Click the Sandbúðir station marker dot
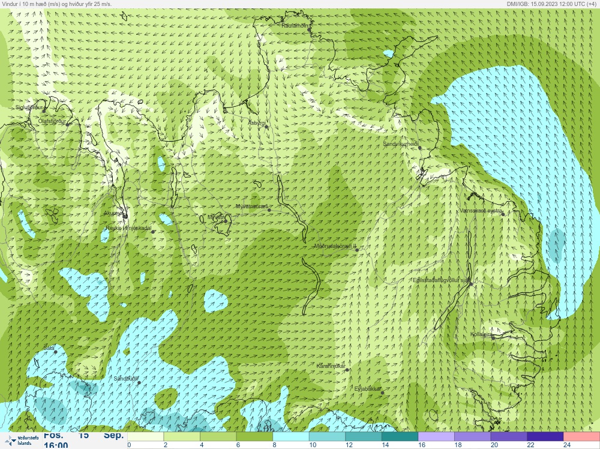This screenshot has height=449, width=600. tap(139, 382)
